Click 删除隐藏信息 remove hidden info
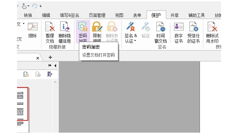Viewport: 238px width, 134px height. (65, 33)
